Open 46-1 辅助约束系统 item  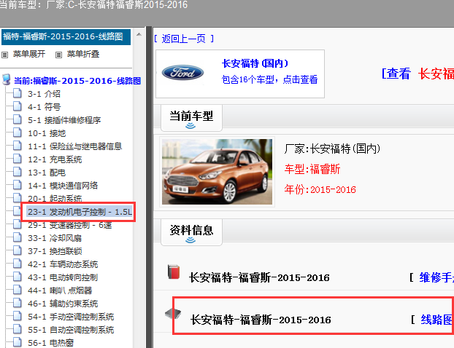63,304
